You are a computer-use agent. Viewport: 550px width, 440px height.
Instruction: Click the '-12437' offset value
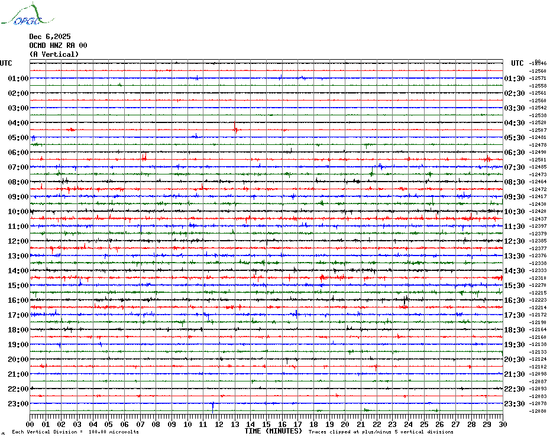tap(538, 219)
